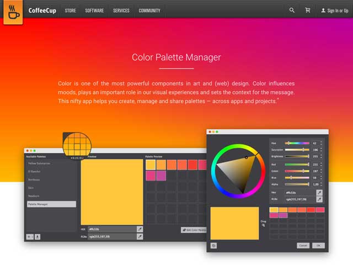The width and height of the screenshot is (353, 265).
Task: Click the reset icon in the color dialog
Action: [213, 245]
